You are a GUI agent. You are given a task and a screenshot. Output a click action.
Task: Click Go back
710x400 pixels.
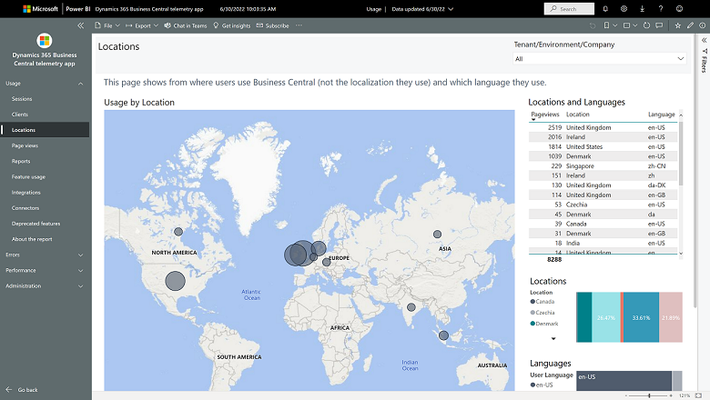pos(22,390)
